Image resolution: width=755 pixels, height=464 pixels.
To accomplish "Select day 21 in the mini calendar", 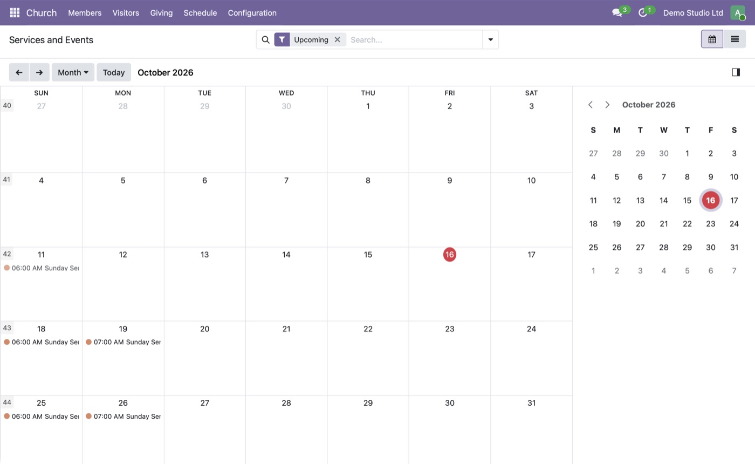I will click(x=663, y=223).
